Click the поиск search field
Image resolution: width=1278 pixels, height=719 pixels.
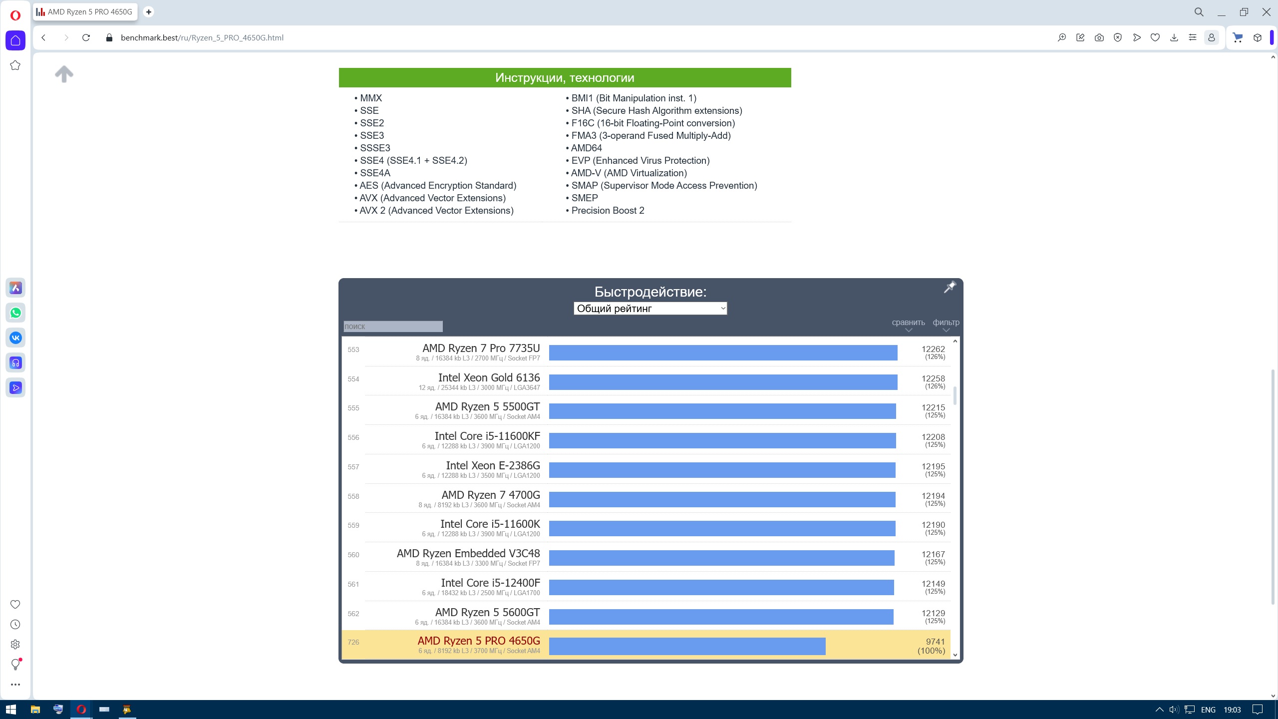[x=393, y=327]
